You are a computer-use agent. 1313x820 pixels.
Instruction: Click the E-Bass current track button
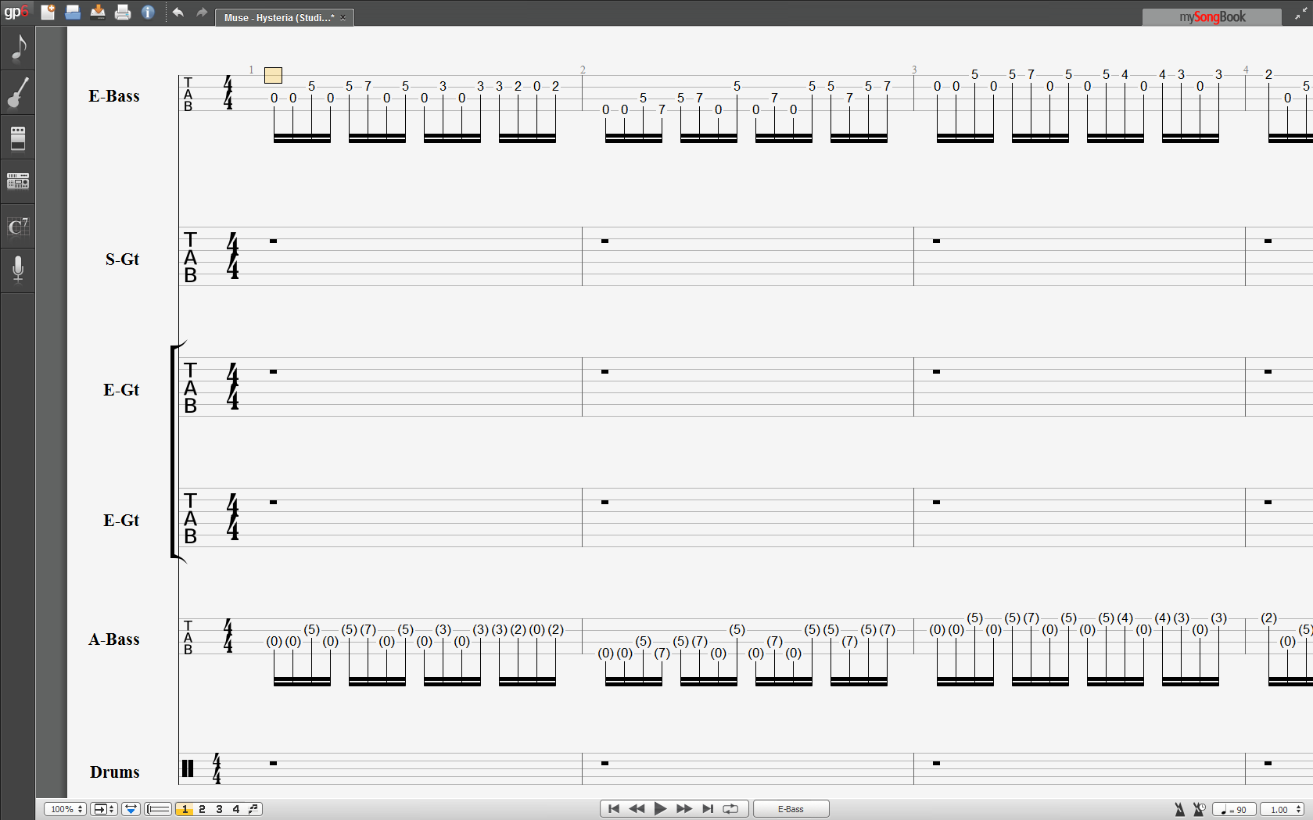[x=791, y=809]
